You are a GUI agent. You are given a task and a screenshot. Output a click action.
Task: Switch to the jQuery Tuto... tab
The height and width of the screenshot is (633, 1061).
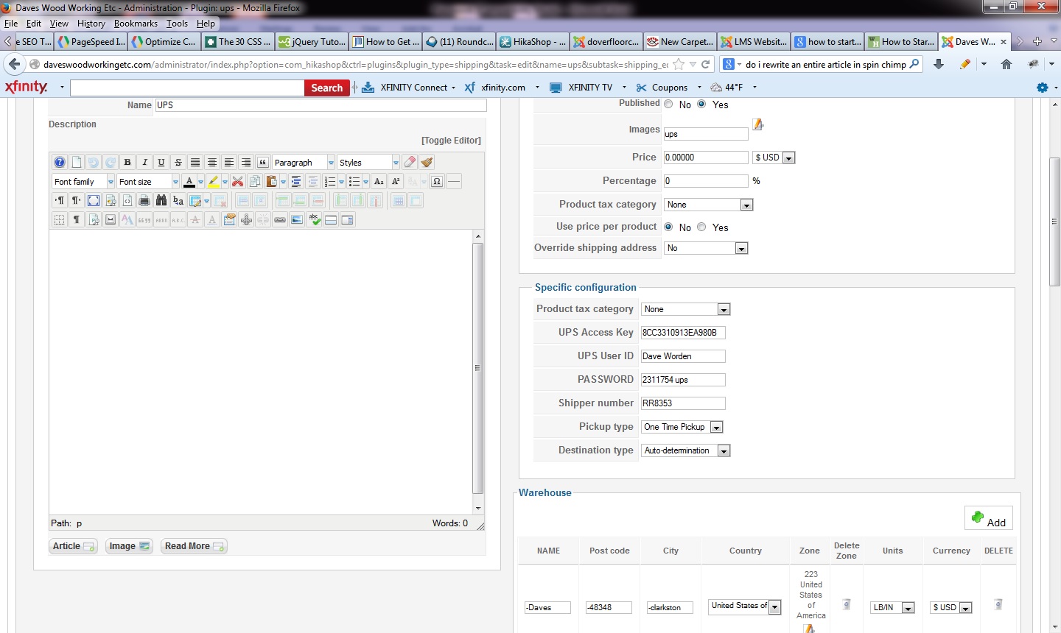(311, 42)
